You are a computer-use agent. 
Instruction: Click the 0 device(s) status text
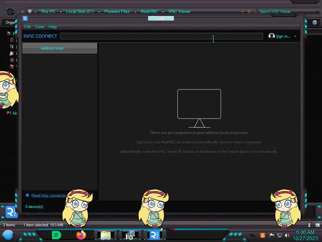pos(34,207)
